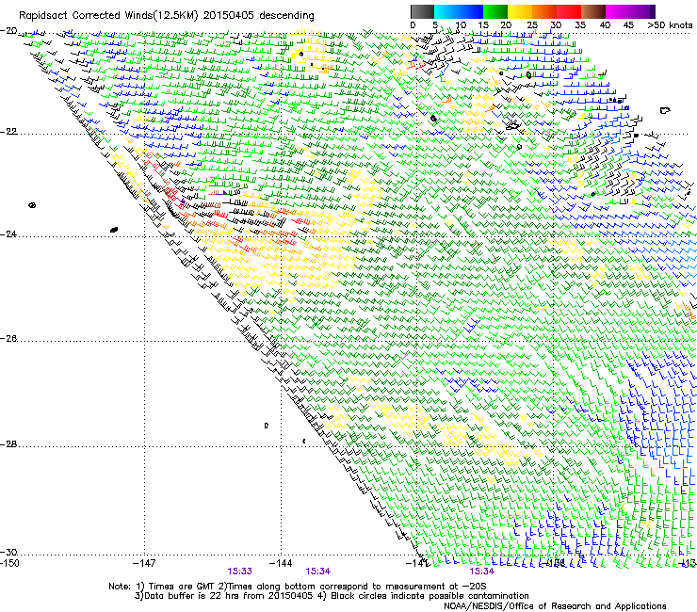Image resolution: width=697 pixels, height=612 pixels.
Task: Select the "20150405 descending" date in the title
Action: coord(259,16)
